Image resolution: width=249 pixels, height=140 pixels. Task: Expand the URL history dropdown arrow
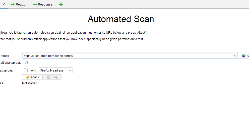tap(235, 56)
